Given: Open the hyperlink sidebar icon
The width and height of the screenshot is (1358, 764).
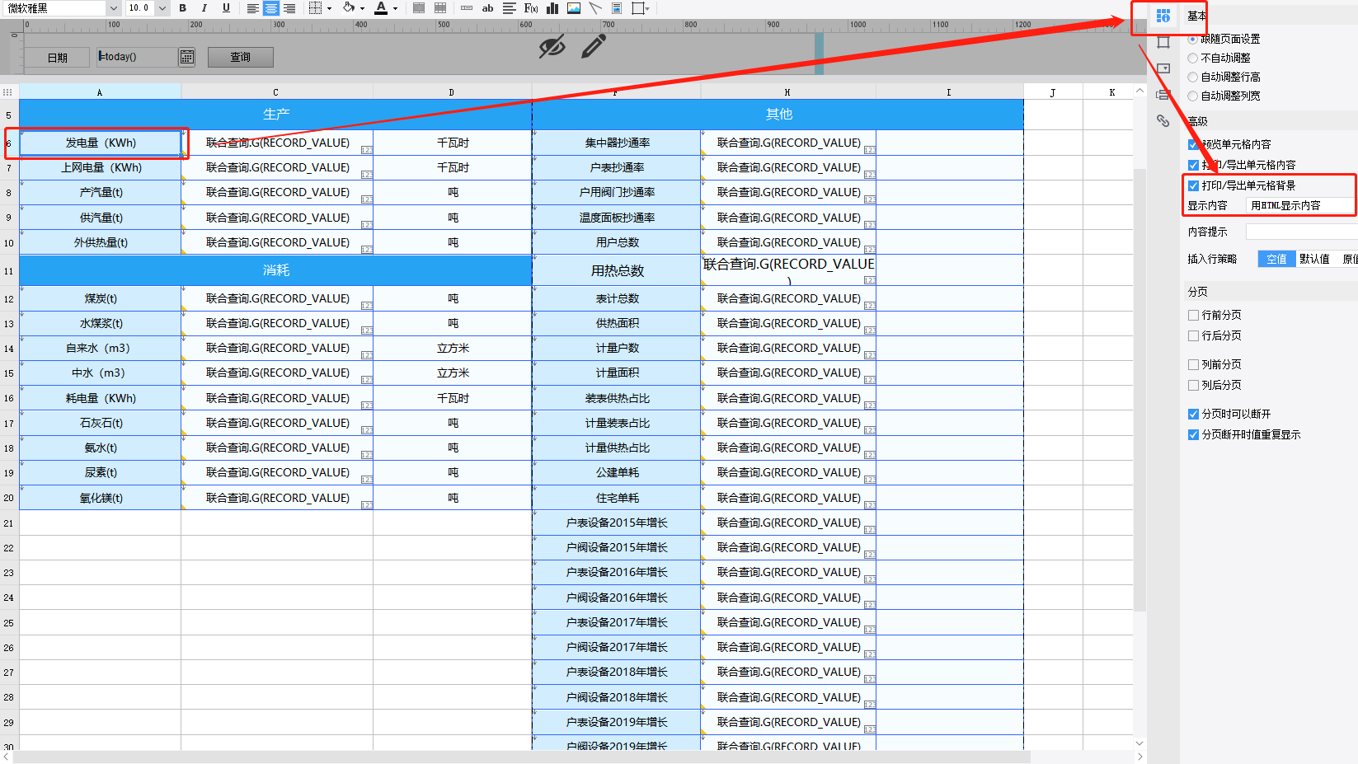Looking at the screenshot, I should 1163,121.
